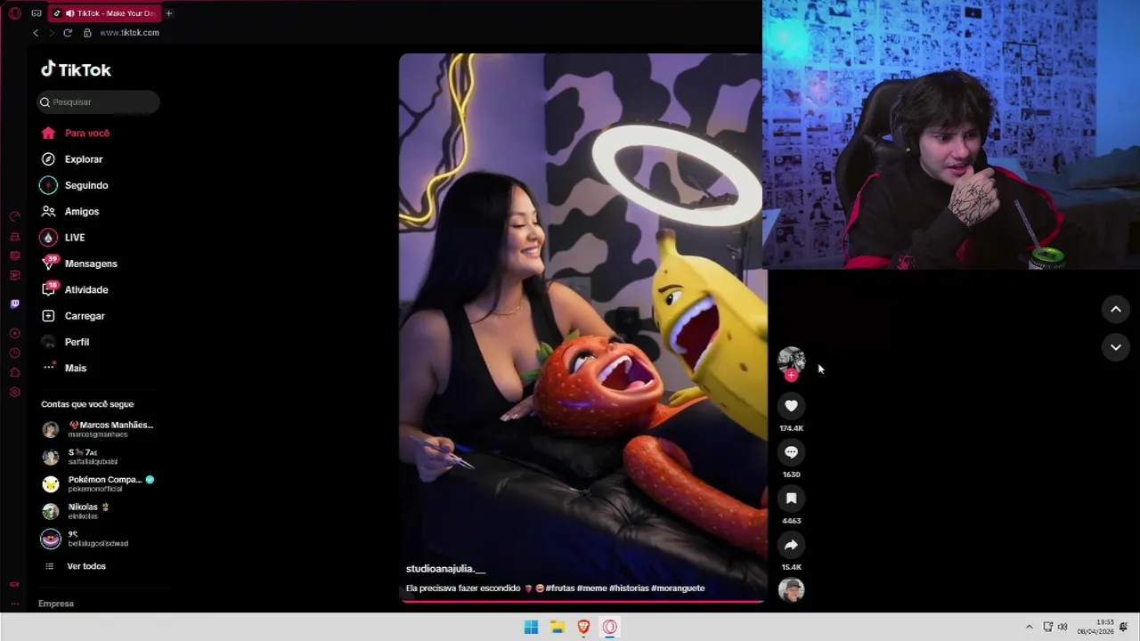Viewport: 1140px width, 641px height.
Task: Open the sound disc thumbnail
Action: pos(791,590)
